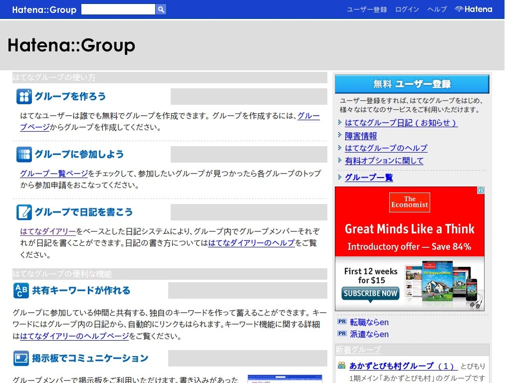Click the arrow bullet before グループ一覧
The height and width of the screenshot is (383, 511).
(339, 177)
